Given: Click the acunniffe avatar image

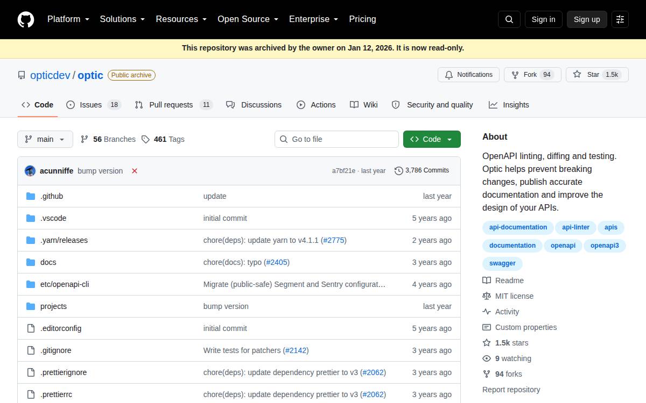Looking at the screenshot, I should (x=30, y=171).
